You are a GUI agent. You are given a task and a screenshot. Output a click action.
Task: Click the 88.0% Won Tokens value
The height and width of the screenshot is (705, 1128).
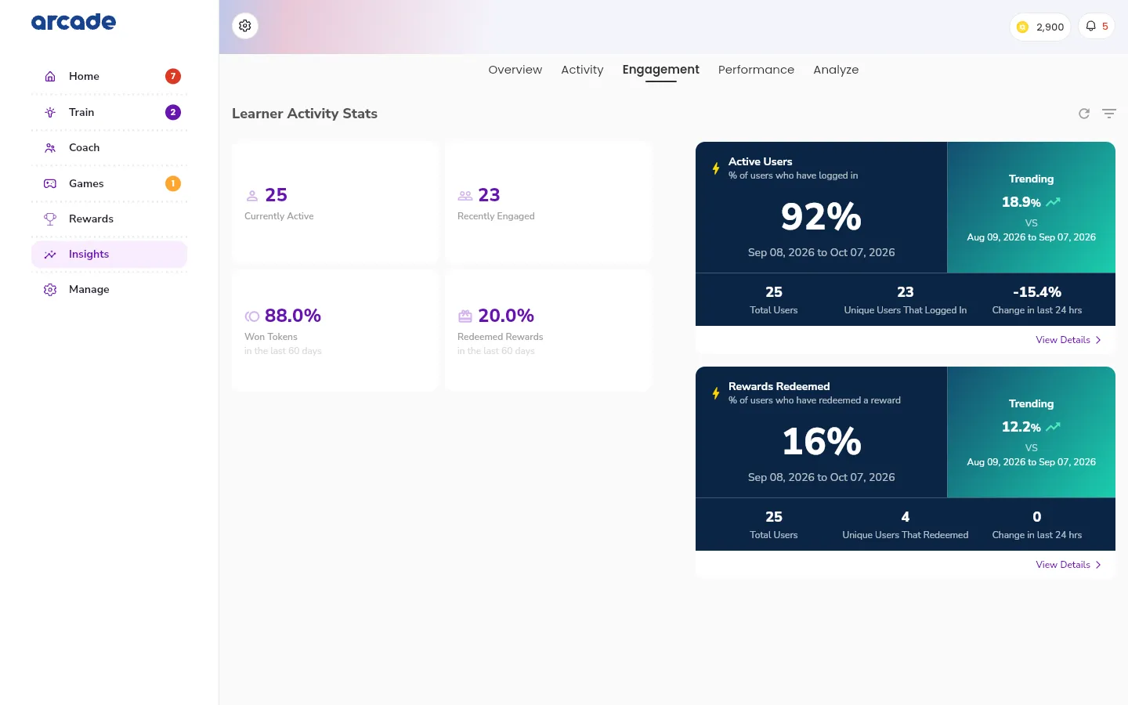pyautogui.click(x=293, y=316)
